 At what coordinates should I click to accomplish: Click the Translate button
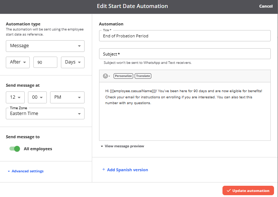pyautogui.click(x=143, y=76)
